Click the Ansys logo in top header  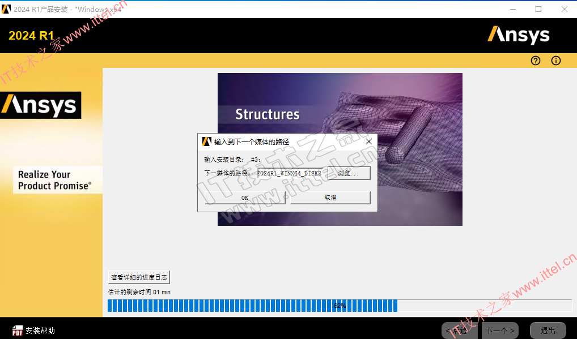[518, 35]
